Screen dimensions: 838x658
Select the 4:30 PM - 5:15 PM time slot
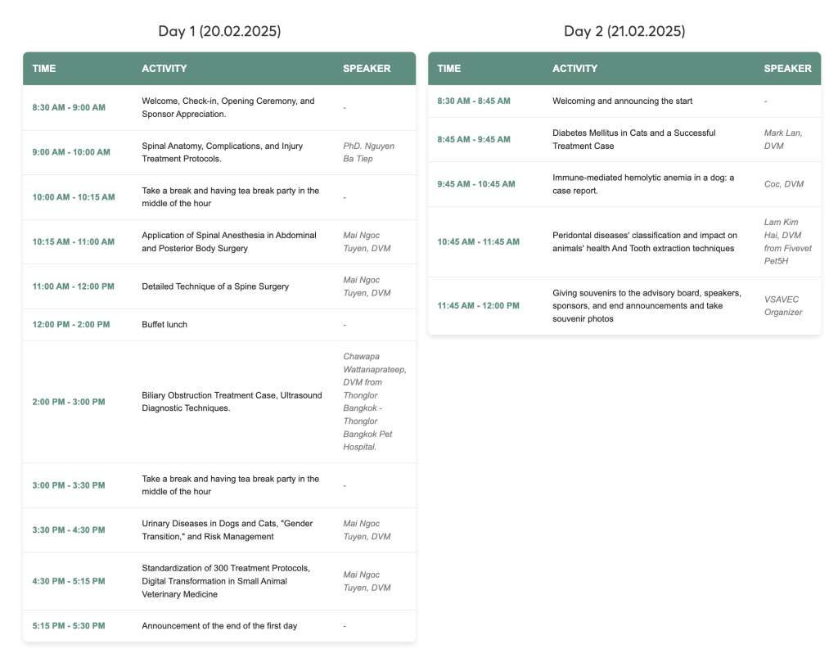pyautogui.click(x=69, y=581)
